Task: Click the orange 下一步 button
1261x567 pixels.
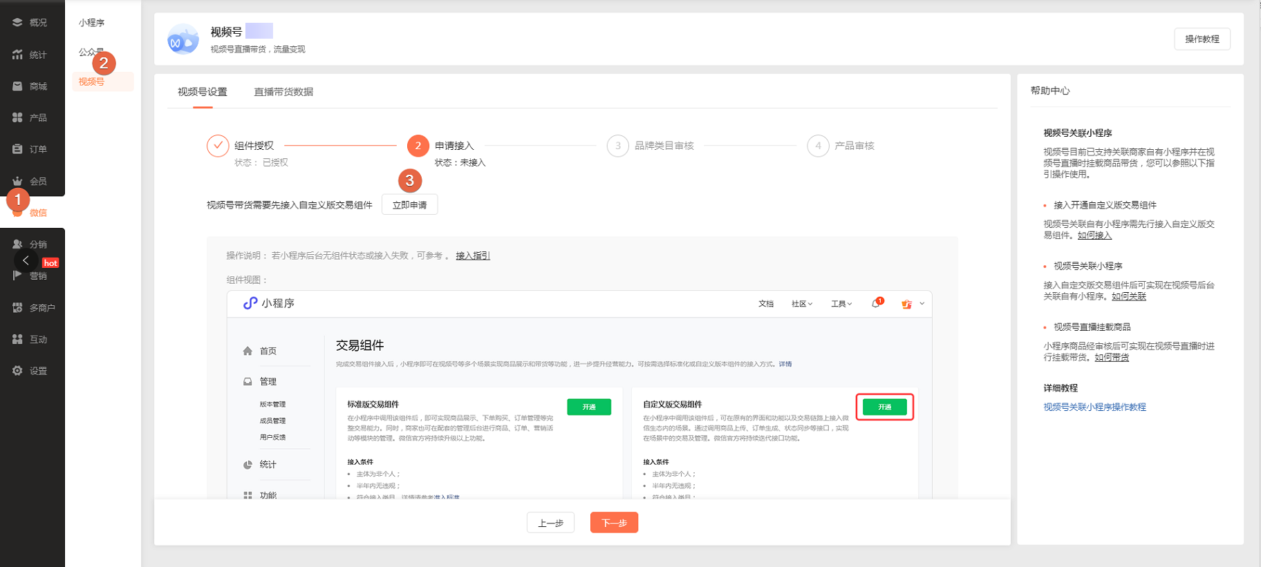Action: coord(614,523)
